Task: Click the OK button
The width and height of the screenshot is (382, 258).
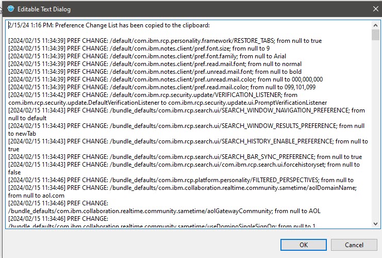Action: coord(303,245)
